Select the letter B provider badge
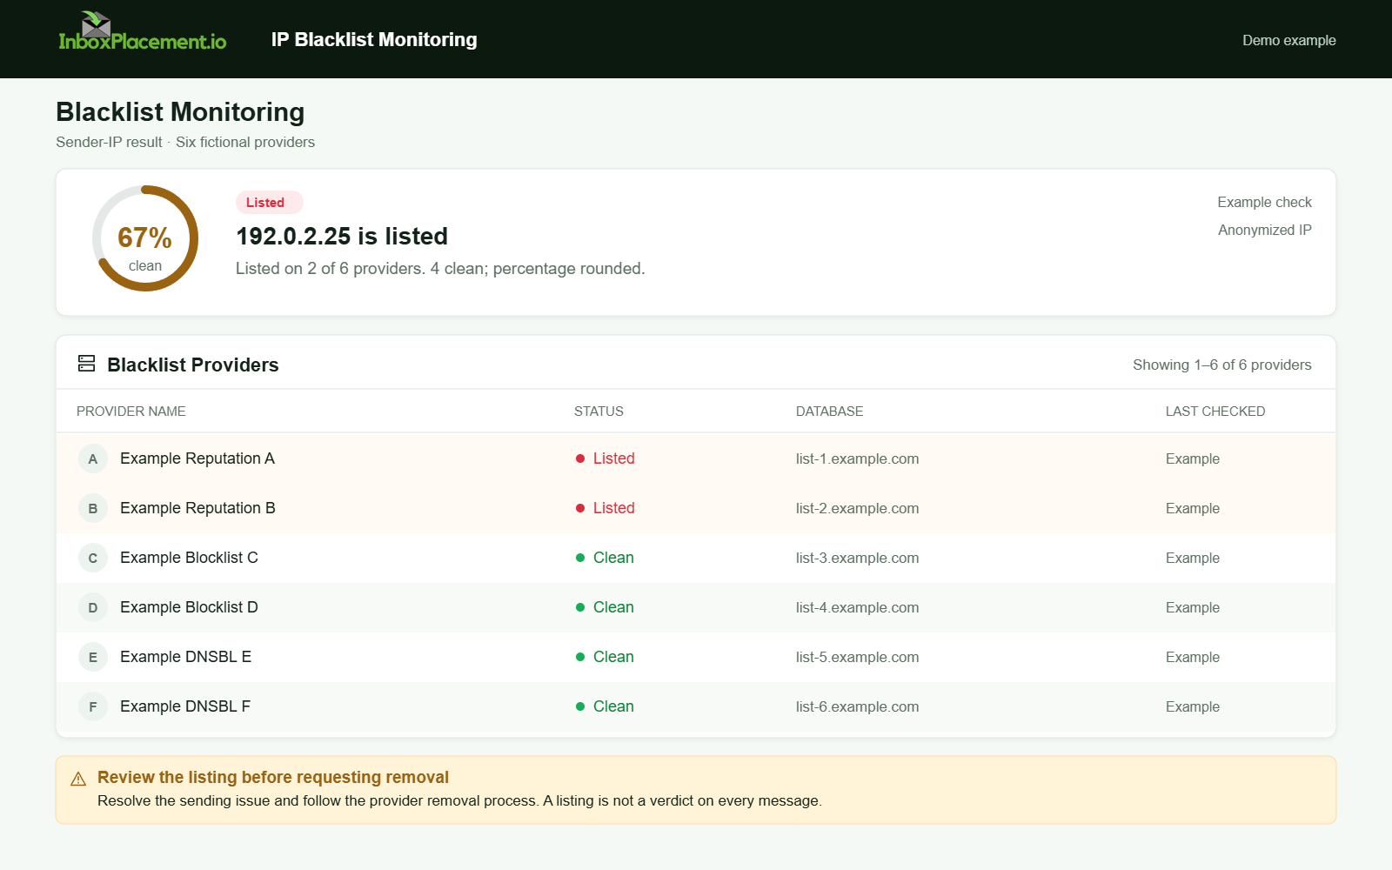This screenshot has width=1392, height=870. coord(93,508)
